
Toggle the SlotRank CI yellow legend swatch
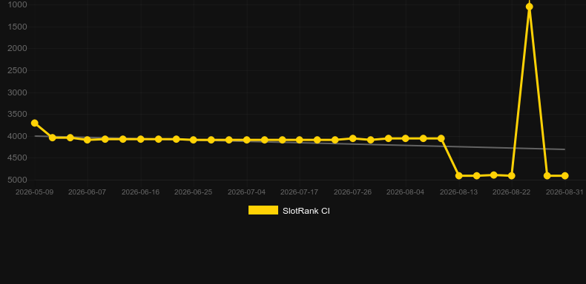pyautogui.click(x=263, y=210)
